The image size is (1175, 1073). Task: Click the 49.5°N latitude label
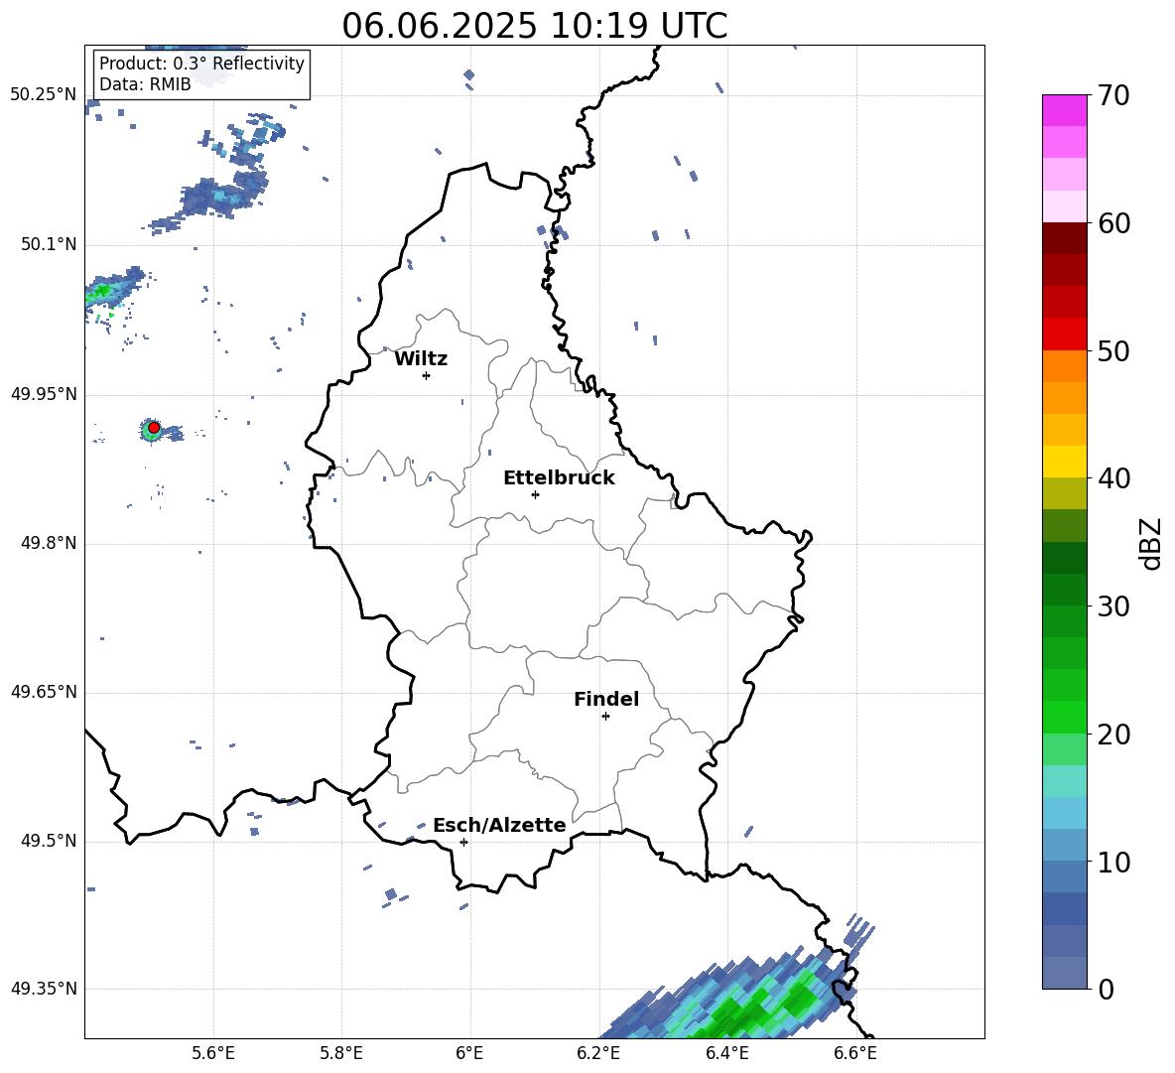click(49, 841)
